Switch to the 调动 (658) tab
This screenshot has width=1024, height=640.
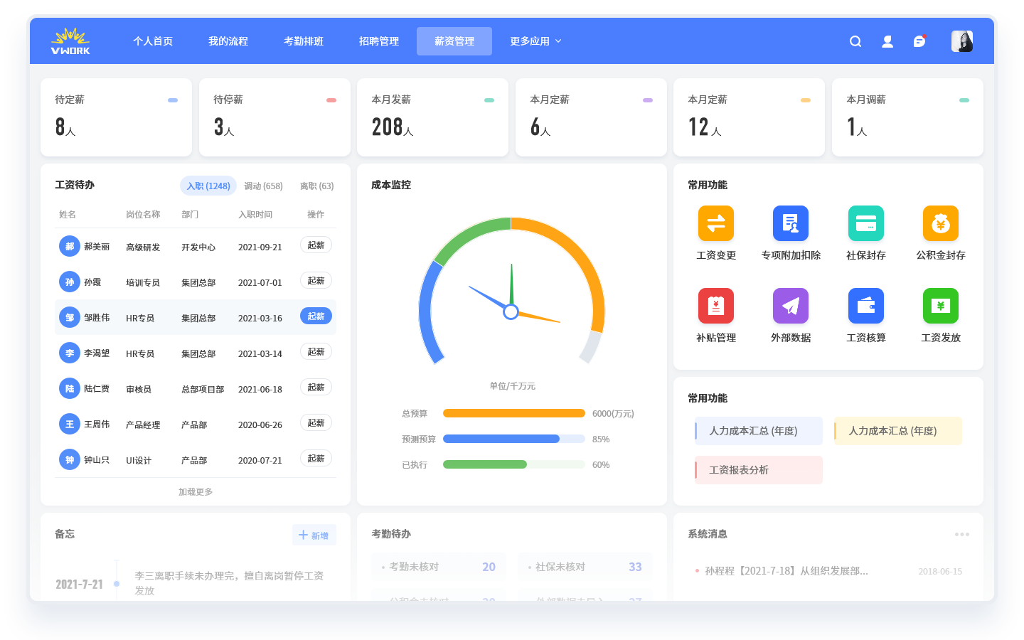263,186
